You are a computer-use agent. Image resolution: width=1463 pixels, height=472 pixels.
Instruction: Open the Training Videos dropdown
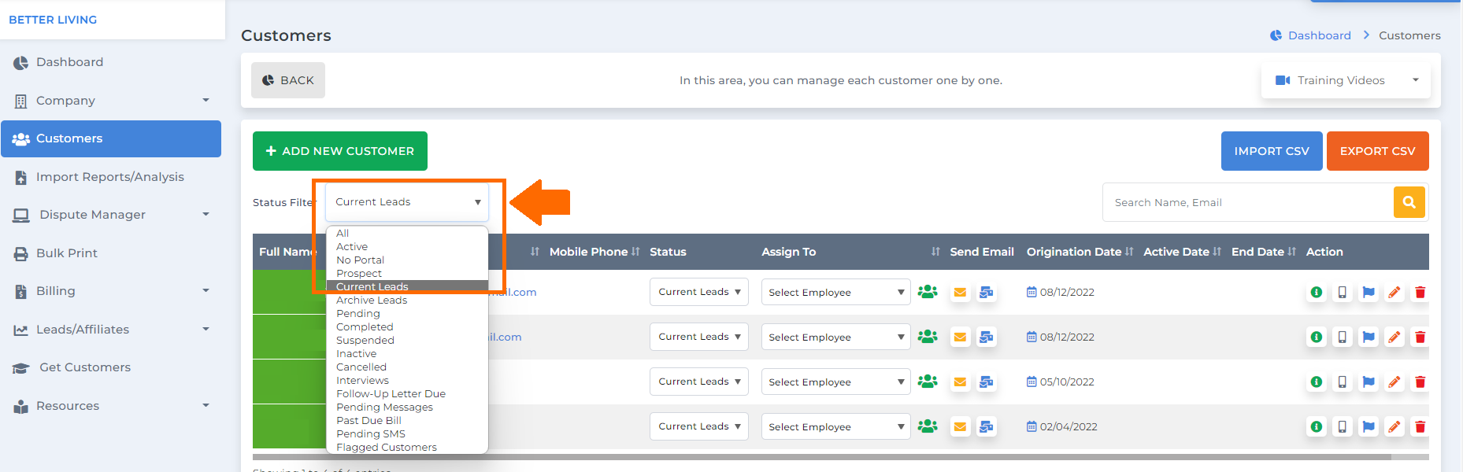(x=1346, y=80)
